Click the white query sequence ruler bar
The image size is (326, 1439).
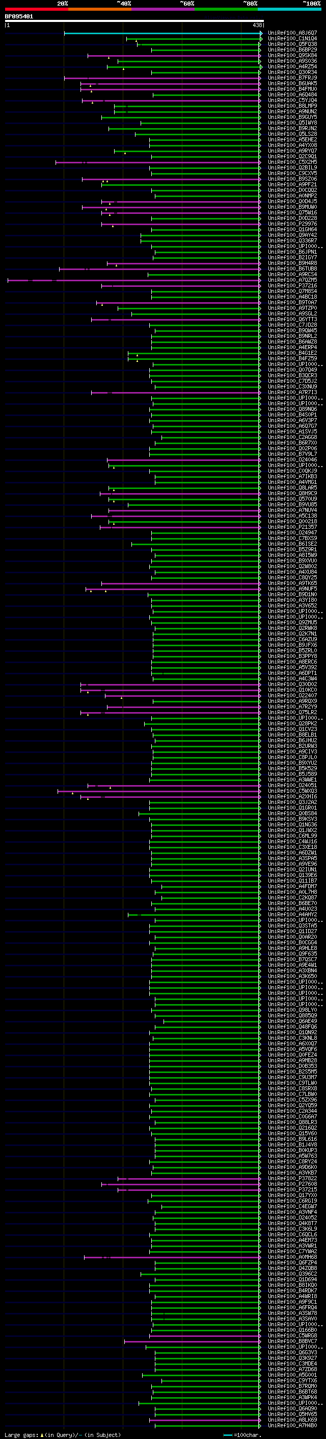(134, 21)
